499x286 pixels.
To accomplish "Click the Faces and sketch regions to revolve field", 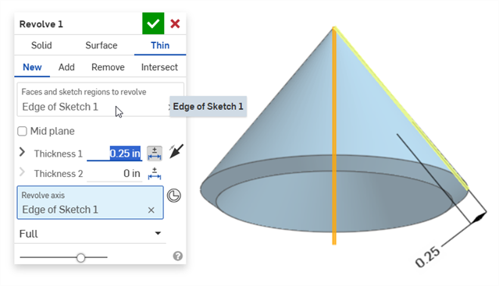I will tap(100, 100).
